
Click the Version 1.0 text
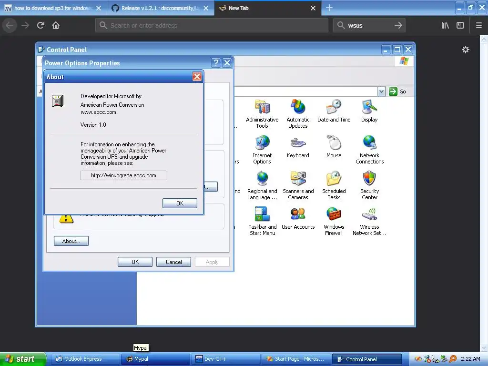pyautogui.click(x=93, y=125)
